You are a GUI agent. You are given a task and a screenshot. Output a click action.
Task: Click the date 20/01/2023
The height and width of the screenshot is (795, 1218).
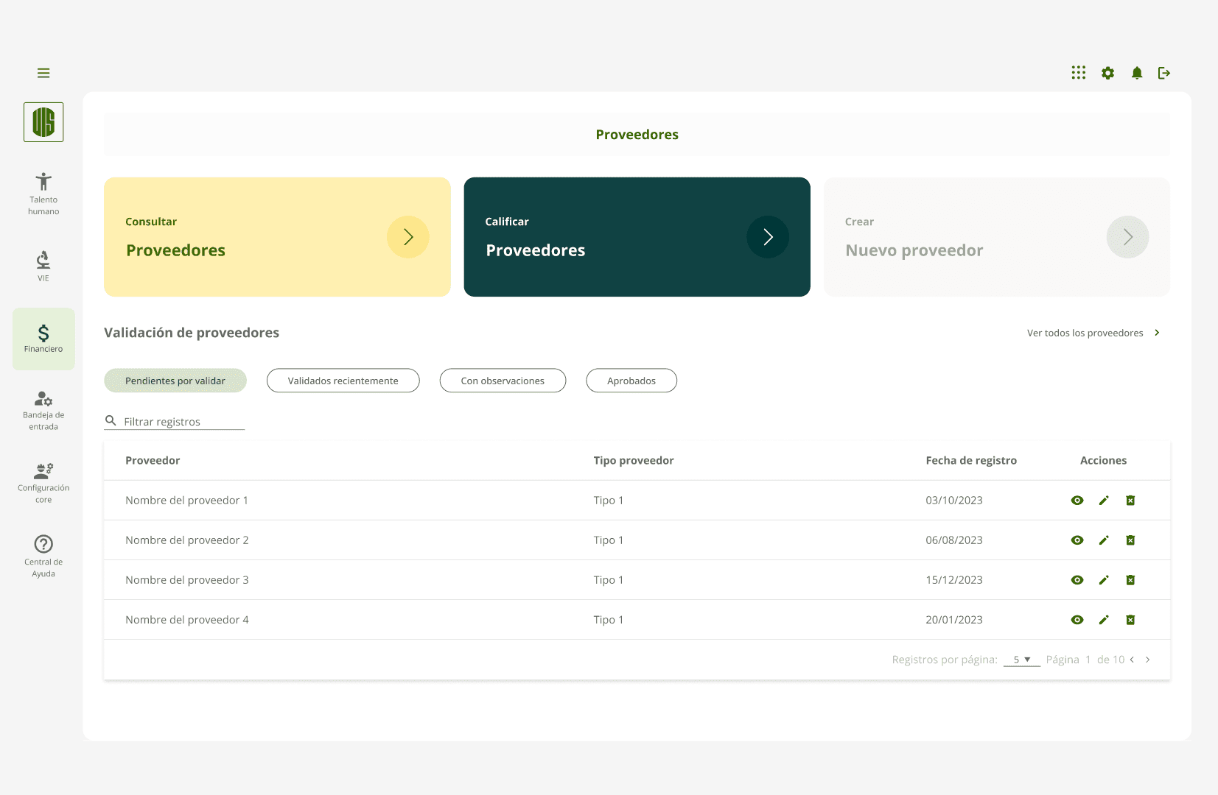pos(954,620)
